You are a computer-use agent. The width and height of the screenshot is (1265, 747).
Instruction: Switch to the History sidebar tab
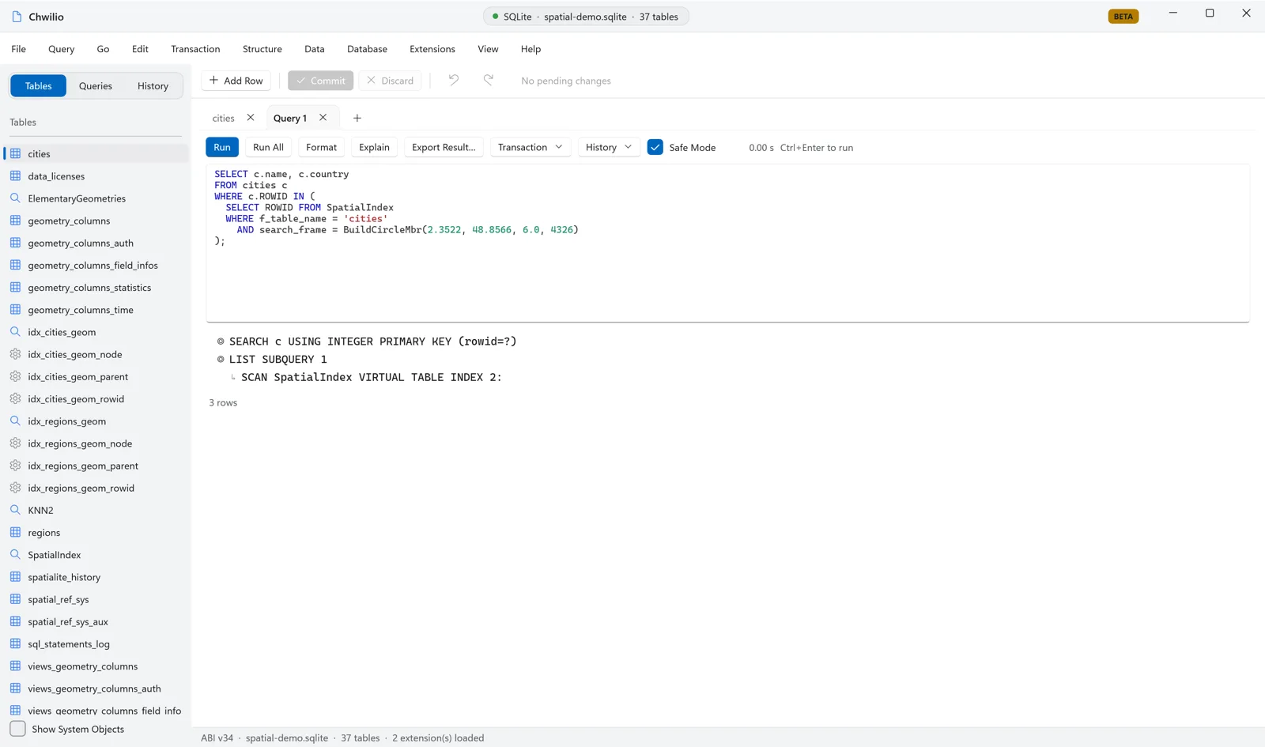pos(153,85)
